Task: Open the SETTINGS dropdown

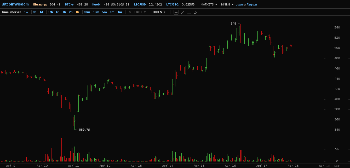Action: tap(137, 12)
